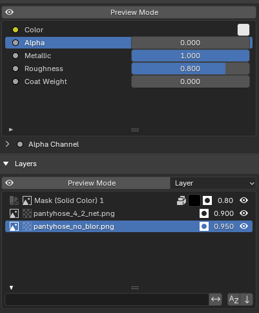Viewport: 259px width, 313px height.
Task: Click the Mask (Solid Color) 1 group icon
Action: click(14, 200)
